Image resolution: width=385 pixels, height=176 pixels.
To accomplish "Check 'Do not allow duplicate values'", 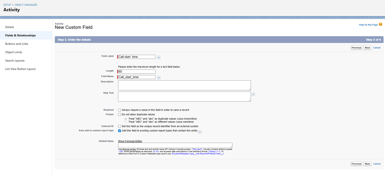I will click(120, 115).
